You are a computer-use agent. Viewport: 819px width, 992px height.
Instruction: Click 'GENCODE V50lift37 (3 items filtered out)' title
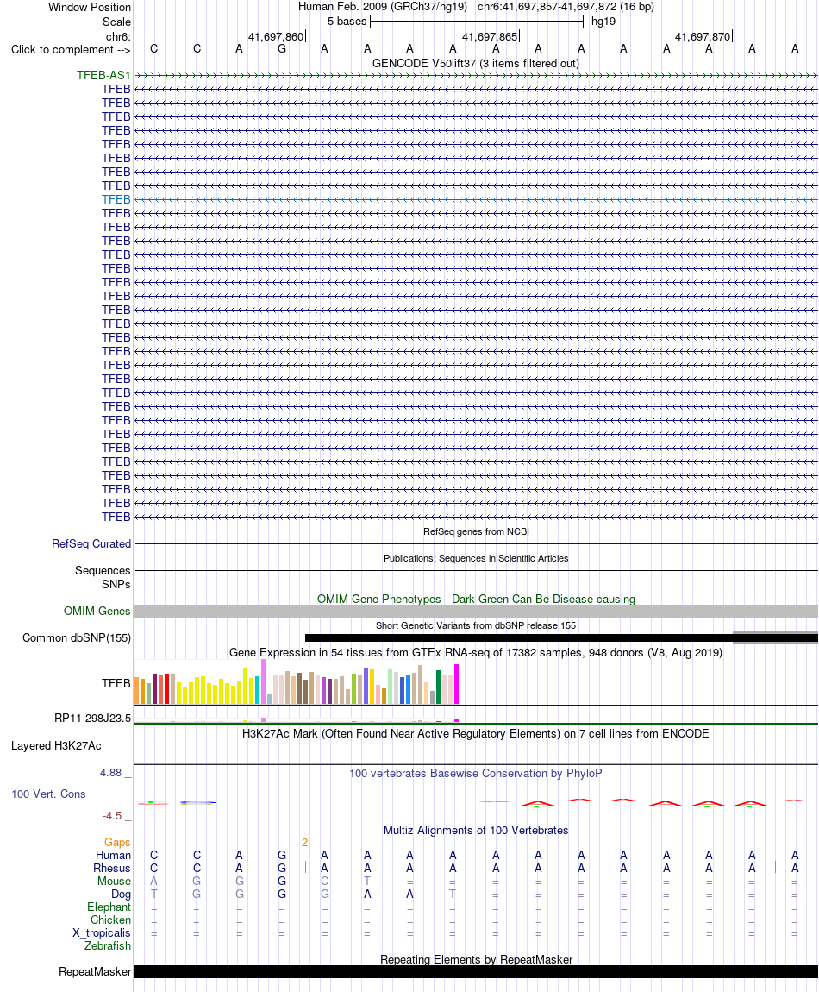click(476, 63)
